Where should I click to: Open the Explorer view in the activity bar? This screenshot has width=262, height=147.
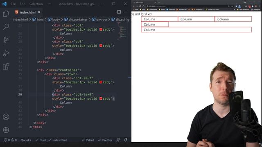click(6, 13)
